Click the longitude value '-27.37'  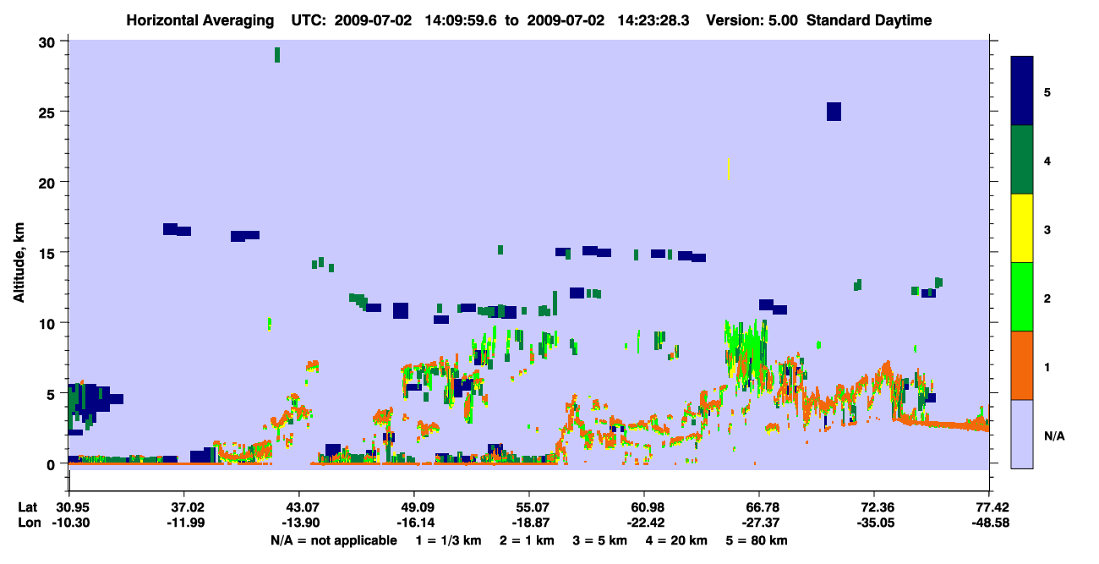point(759,523)
